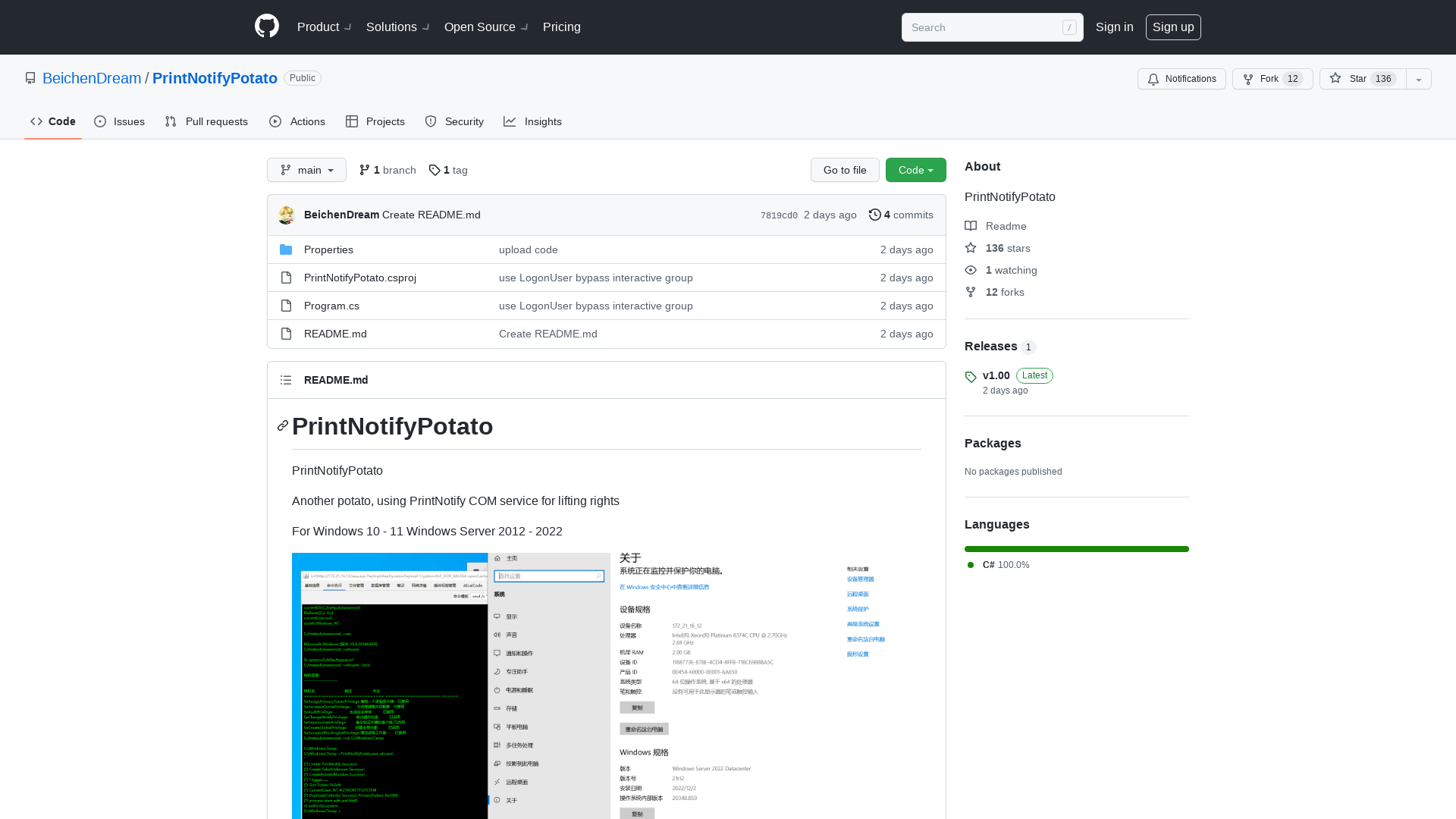
Task: Switch to the Pull requests tab
Action: 206,121
